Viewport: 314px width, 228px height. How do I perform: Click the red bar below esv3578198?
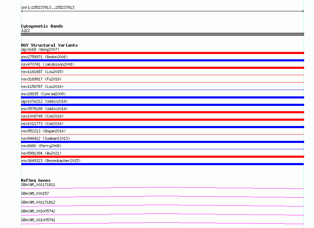[x=162, y=112]
